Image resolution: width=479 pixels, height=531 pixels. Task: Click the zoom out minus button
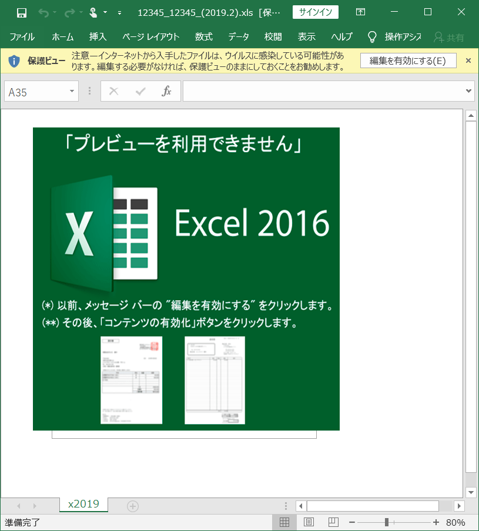click(x=352, y=523)
